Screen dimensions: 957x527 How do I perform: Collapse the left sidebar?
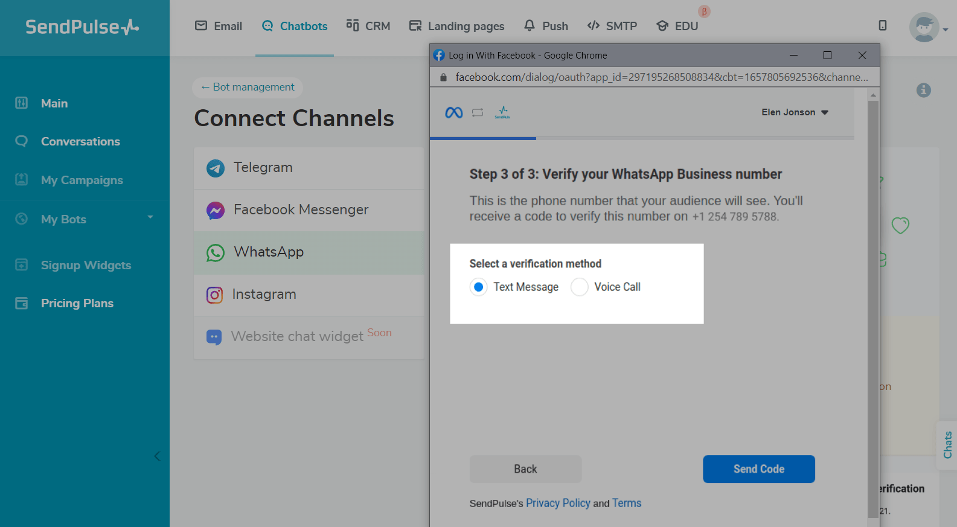point(157,456)
